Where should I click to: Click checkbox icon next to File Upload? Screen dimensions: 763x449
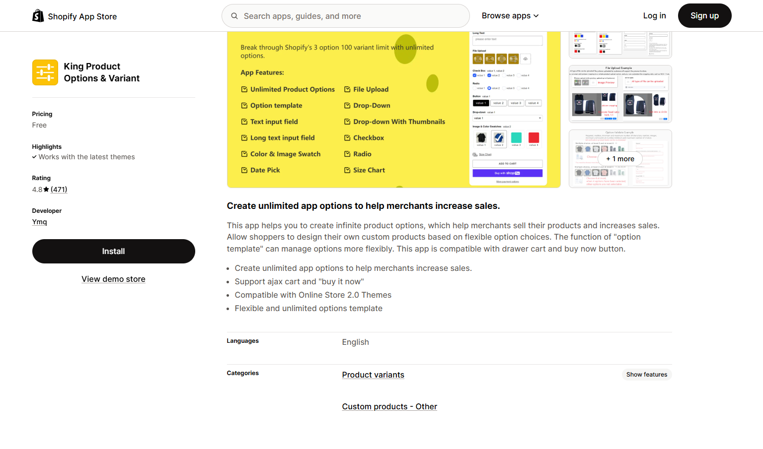point(347,89)
